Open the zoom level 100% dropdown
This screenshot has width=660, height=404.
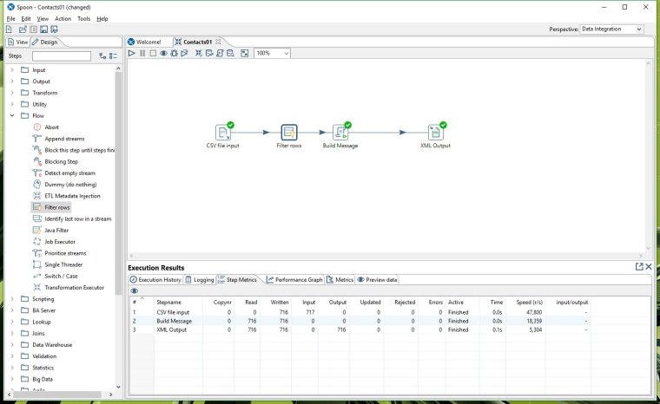pos(286,53)
